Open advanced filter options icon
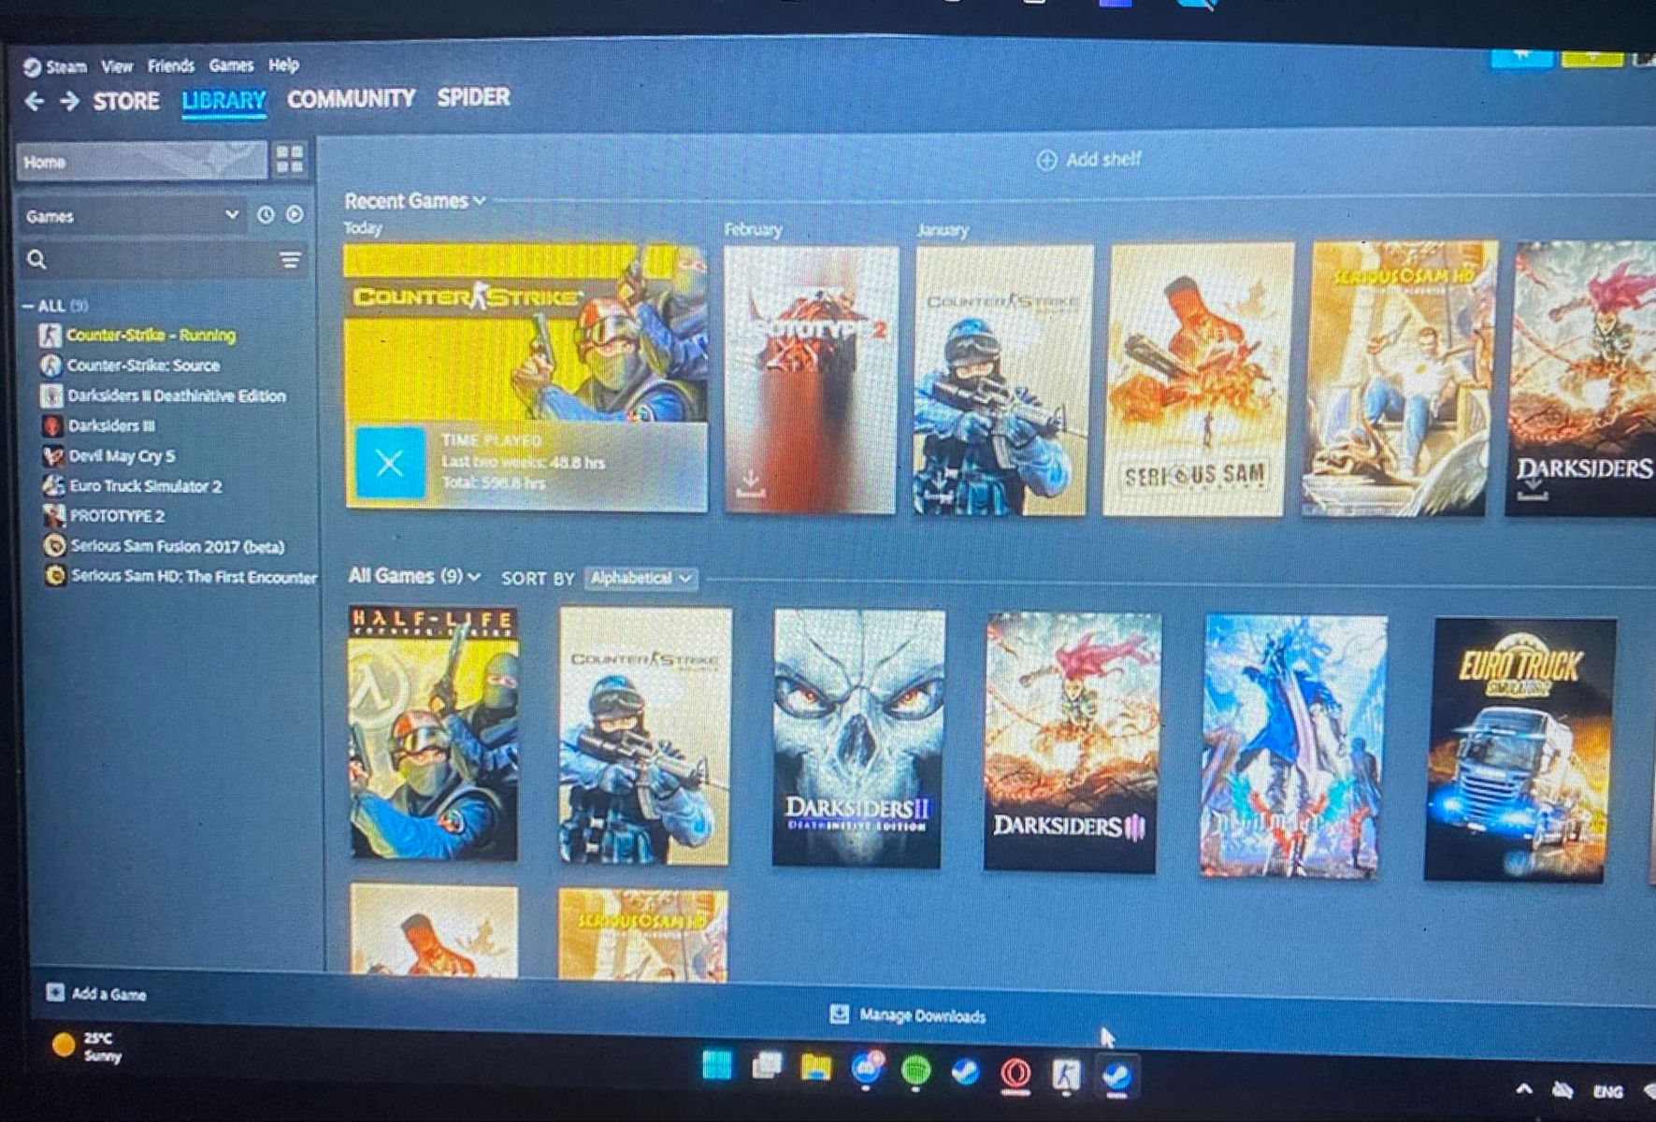1656x1122 pixels. coord(291,260)
